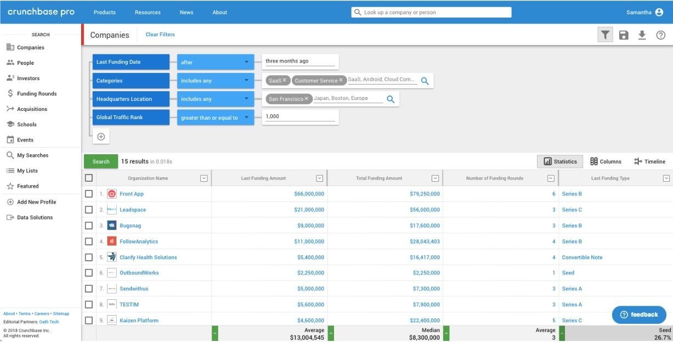Open Samantha's account avatar icon
The height and width of the screenshot is (342, 673).
click(659, 12)
